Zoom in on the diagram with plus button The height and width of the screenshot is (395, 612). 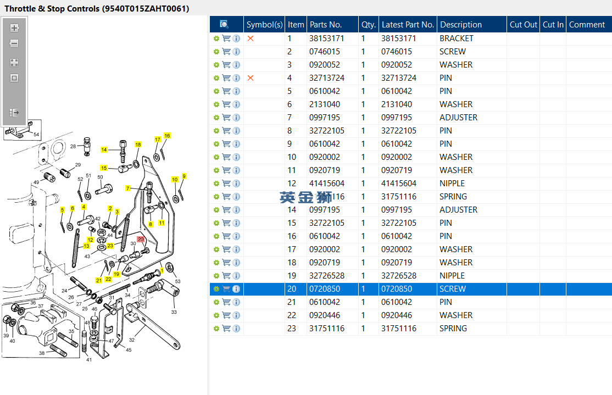[14, 28]
